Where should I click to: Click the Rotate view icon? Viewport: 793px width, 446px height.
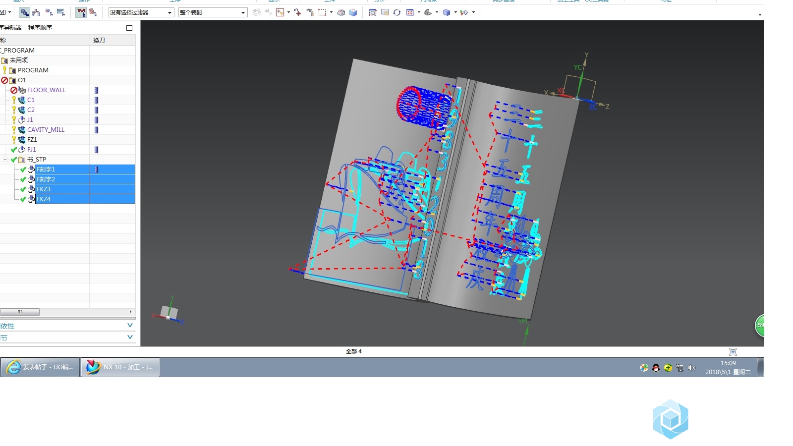pos(396,12)
